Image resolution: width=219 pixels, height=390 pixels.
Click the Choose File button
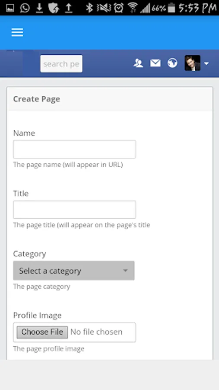(42, 332)
